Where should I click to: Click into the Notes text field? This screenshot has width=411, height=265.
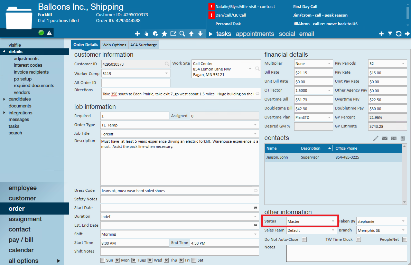coord(346,254)
